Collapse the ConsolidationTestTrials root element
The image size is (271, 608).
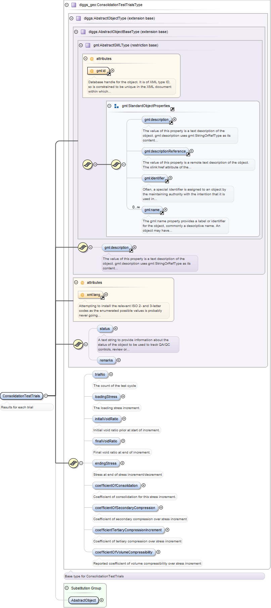click(x=46, y=396)
